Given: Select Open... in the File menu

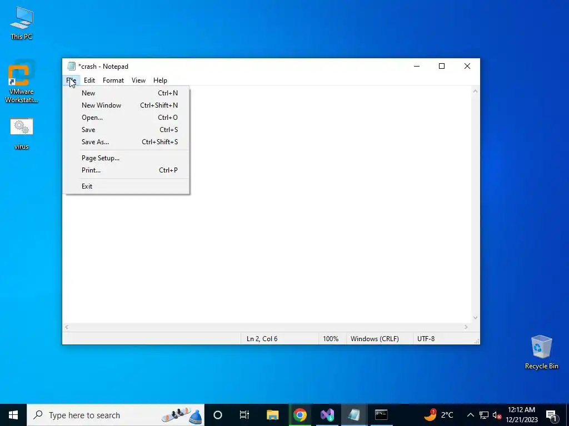Looking at the screenshot, I should pyautogui.click(x=127, y=118).
